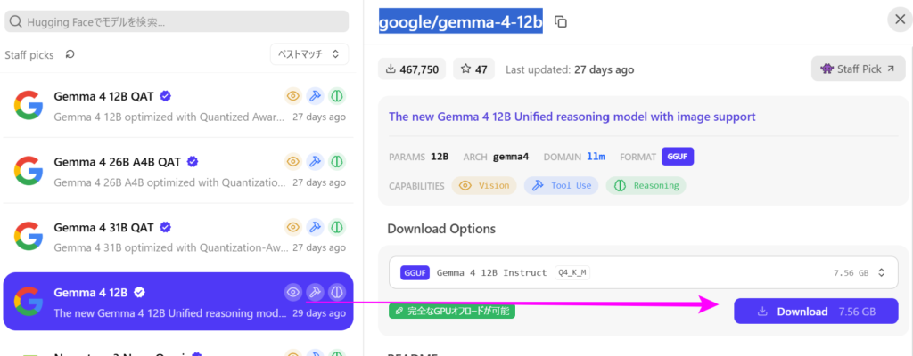Refresh the Staff picks list
Image resolution: width=913 pixels, height=356 pixels.
[70, 54]
